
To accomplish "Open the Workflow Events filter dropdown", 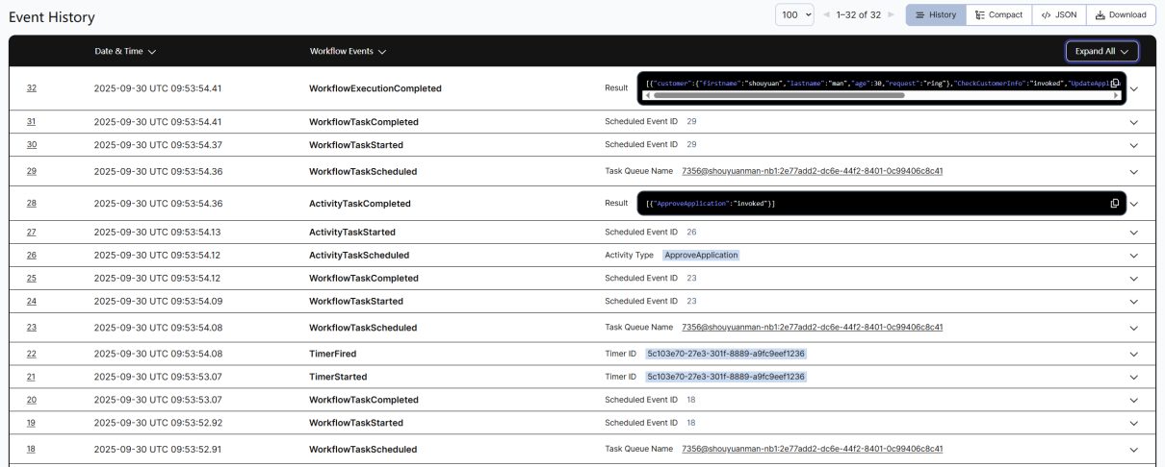I will pyautogui.click(x=348, y=51).
